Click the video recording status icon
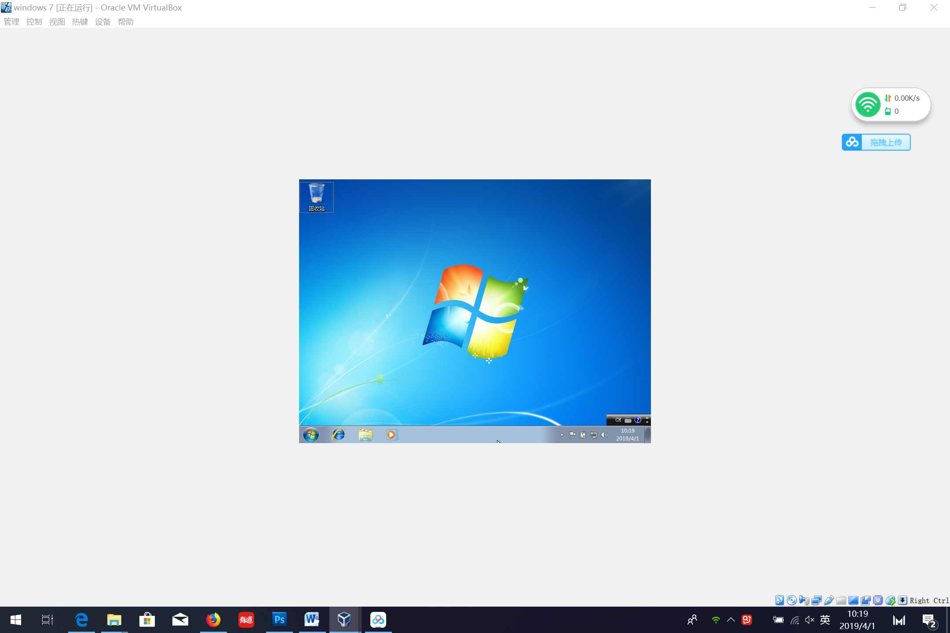 pos(866,600)
